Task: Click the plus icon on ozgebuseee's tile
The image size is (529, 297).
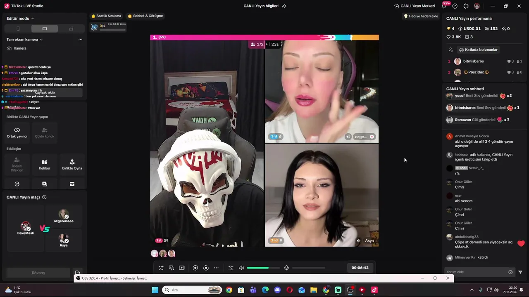Action: 372,137
